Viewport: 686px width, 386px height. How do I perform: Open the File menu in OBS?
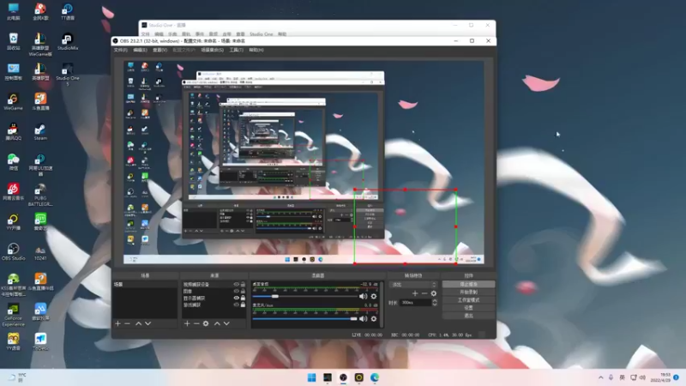click(x=120, y=50)
